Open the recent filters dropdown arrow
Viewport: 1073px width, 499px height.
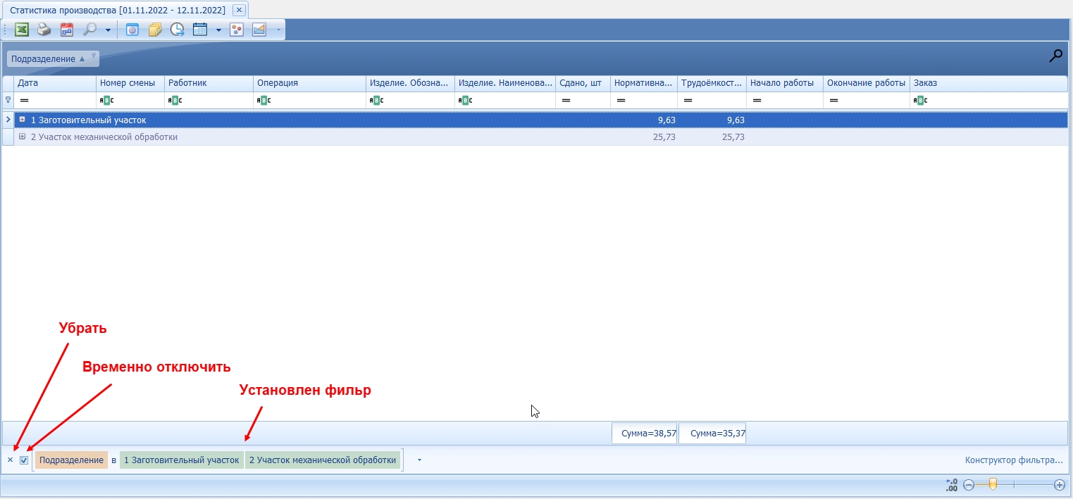[x=419, y=460]
